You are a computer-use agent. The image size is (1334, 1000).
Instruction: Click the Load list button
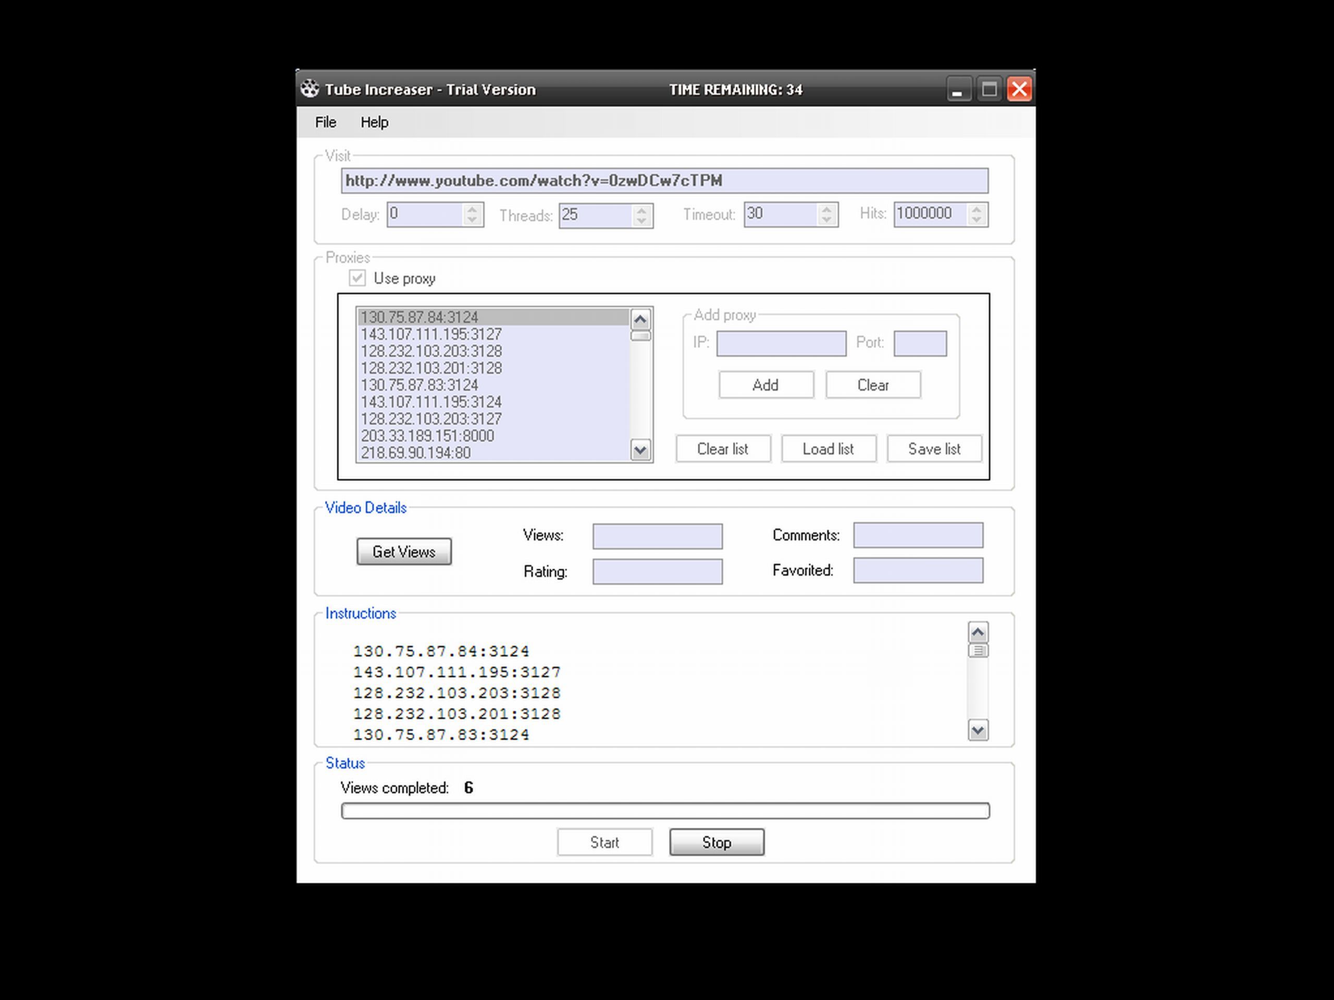point(828,448)
